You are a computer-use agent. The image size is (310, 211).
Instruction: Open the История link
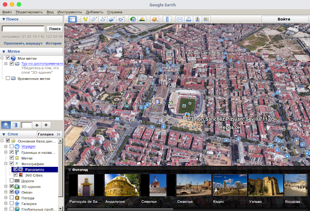(x=54, y=43)
